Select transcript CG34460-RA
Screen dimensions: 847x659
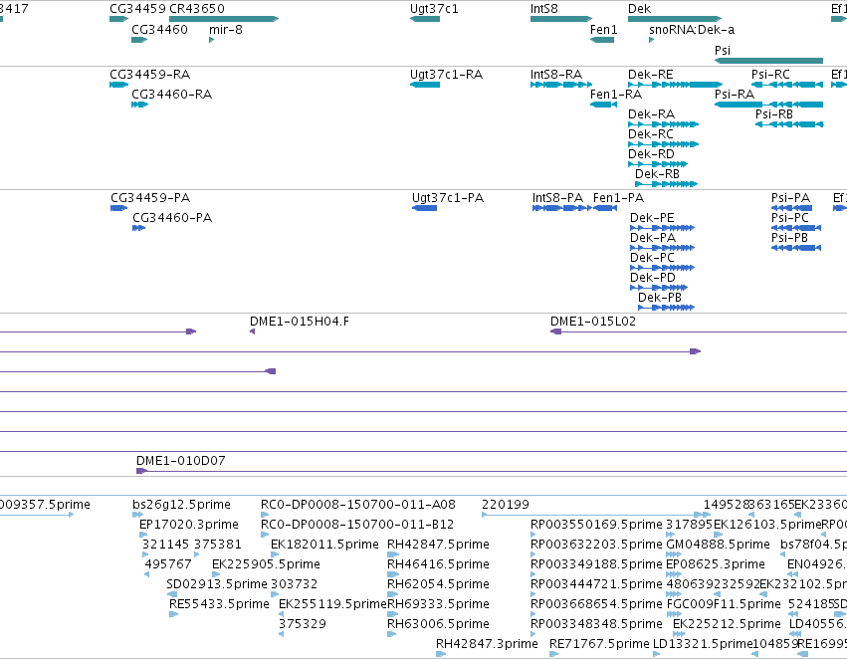(140, 105)
